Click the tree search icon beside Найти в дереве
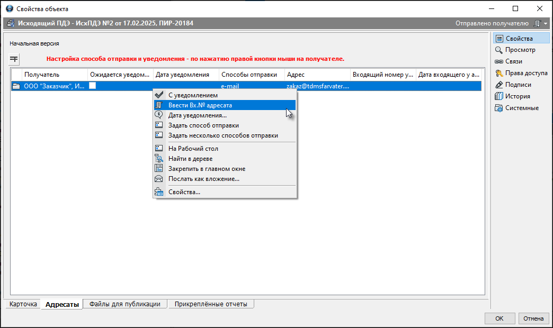Viewport: 553px width, 328px height. click(x=159, y=159)
